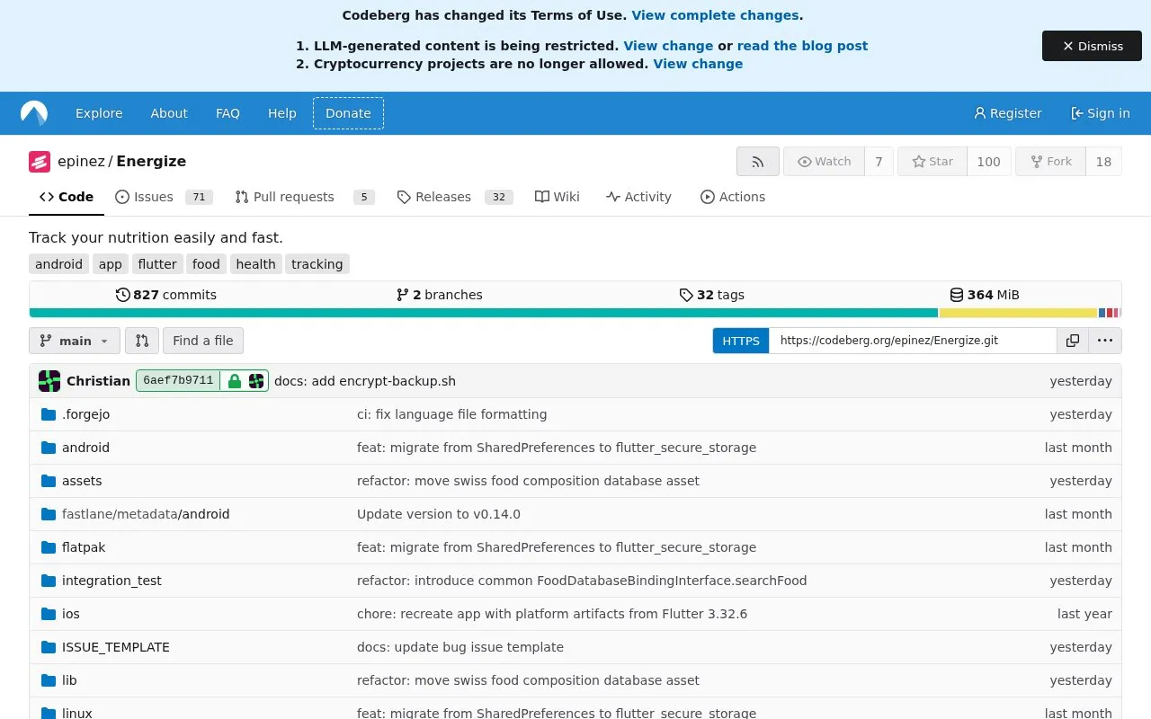Click the compare branches icon button
The image size is (1151, 719).
(x=142, y=341)
